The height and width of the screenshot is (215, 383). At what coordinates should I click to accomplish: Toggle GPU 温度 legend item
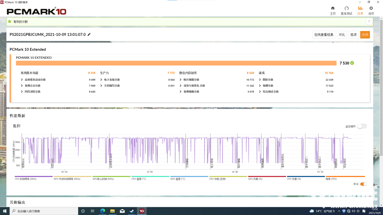click(189, 178)
